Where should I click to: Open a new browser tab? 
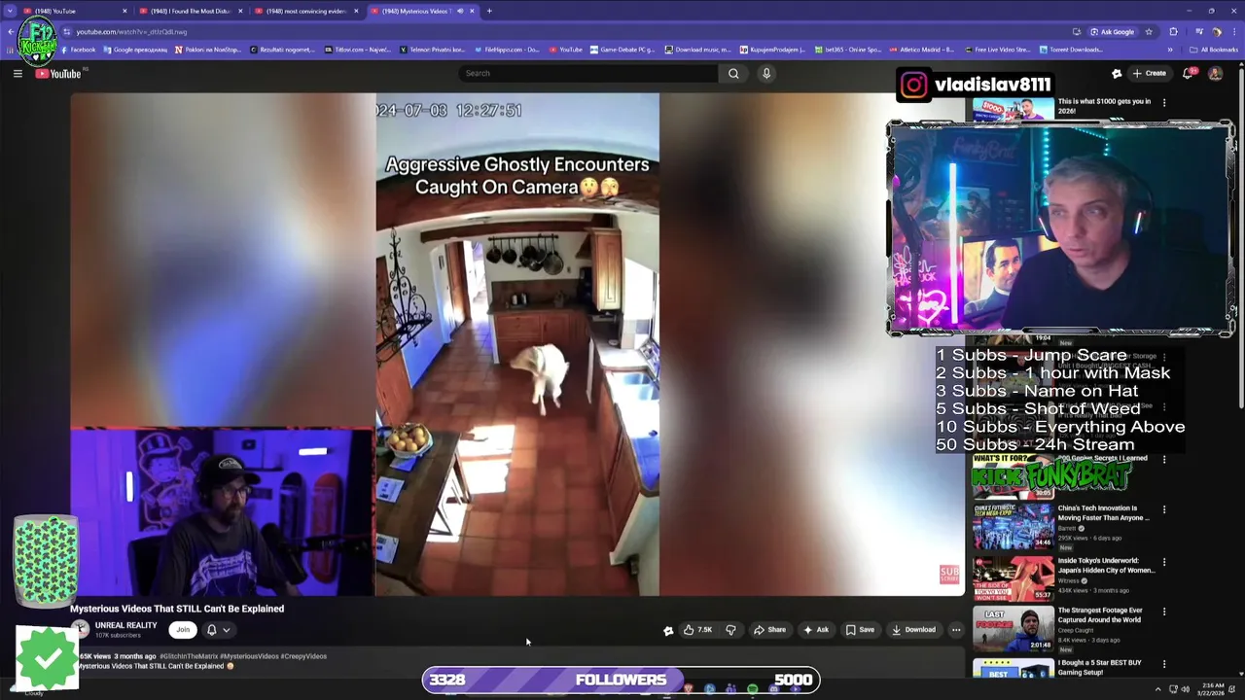(489, 11)
